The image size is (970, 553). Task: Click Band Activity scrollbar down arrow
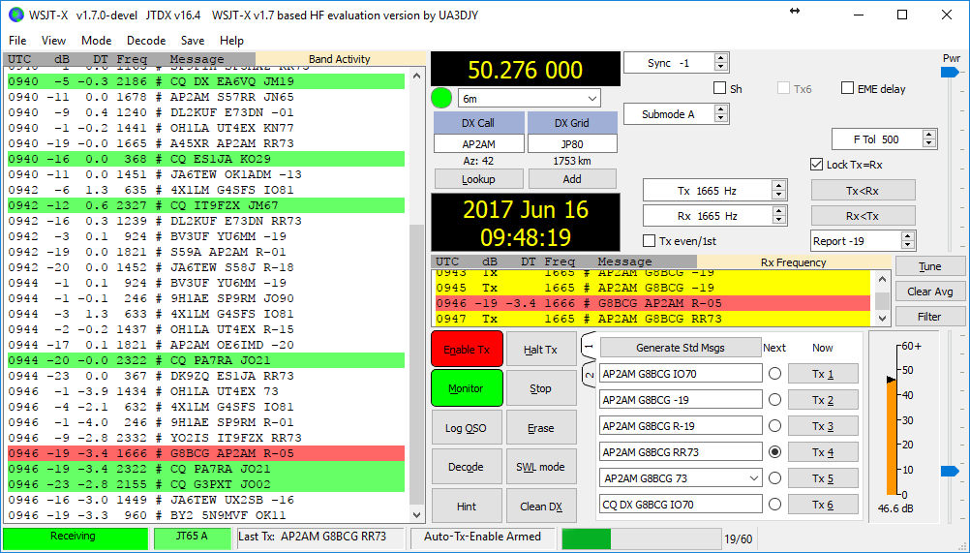(416, 514)
